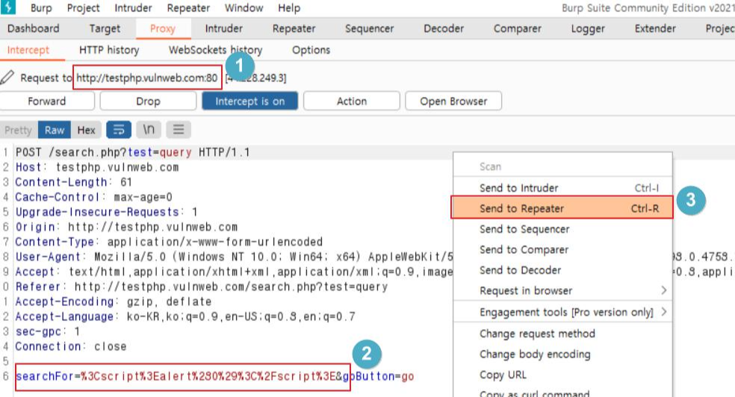735x397 pixels.
Task: Click the Scan context menu entry
Action: tap(562, 166)
